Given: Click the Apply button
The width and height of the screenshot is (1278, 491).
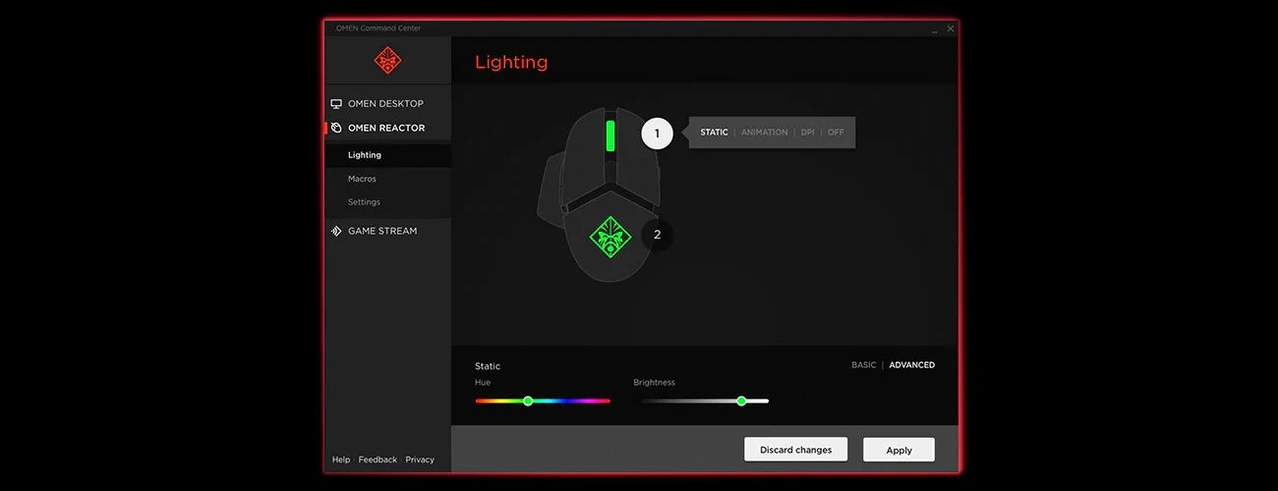Looking at the screenshot, I should point(899,450).
